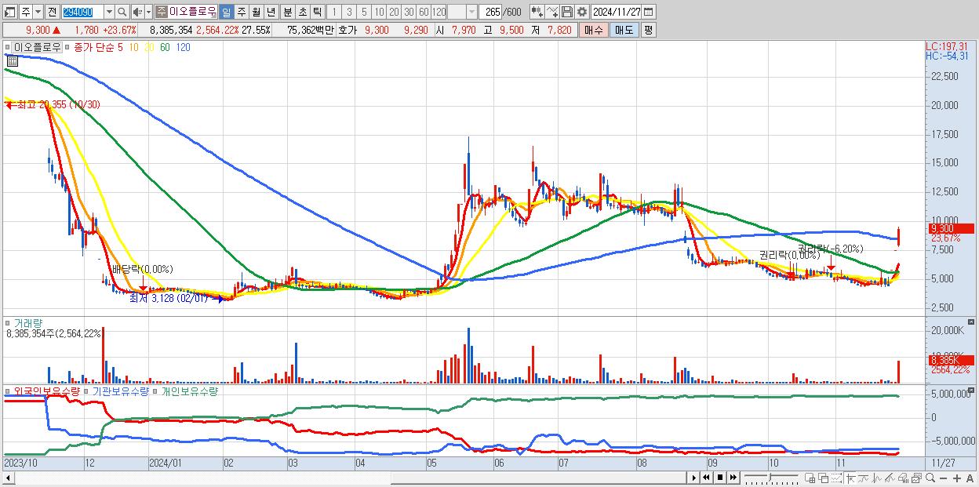Select the 초 second period tab
Screen dimensions: 979x487
coord(302,12)
